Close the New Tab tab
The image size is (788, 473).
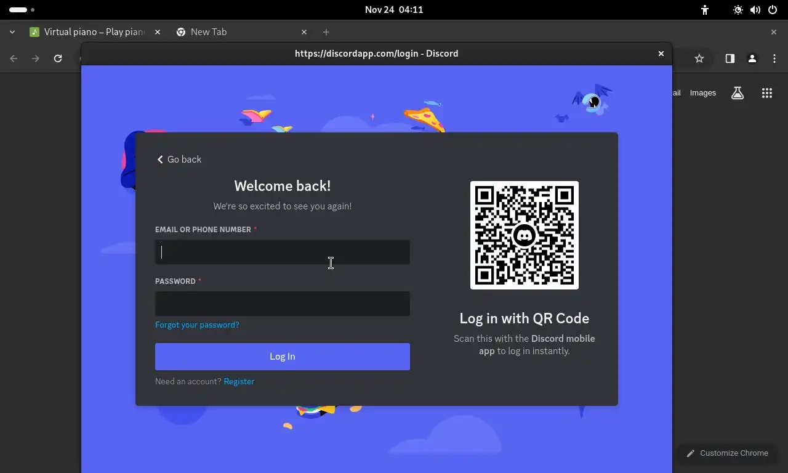click(x=304, y=32)
